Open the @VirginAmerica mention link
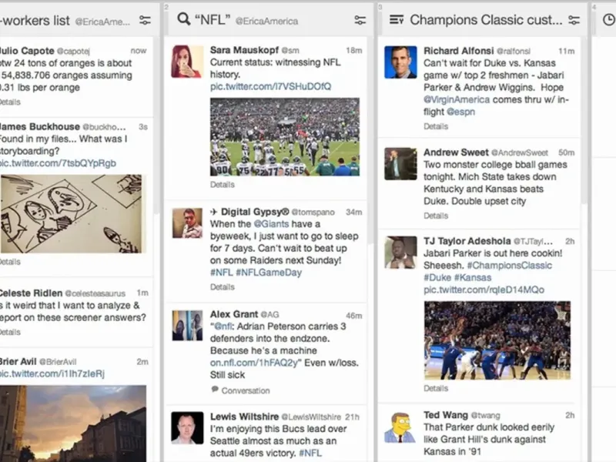Viewport: 616px width, 462px height. pyautogui.click(x=459, y=99)
